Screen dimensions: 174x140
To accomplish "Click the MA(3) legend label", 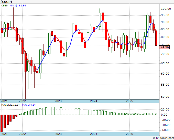I will tap(13, 5).
